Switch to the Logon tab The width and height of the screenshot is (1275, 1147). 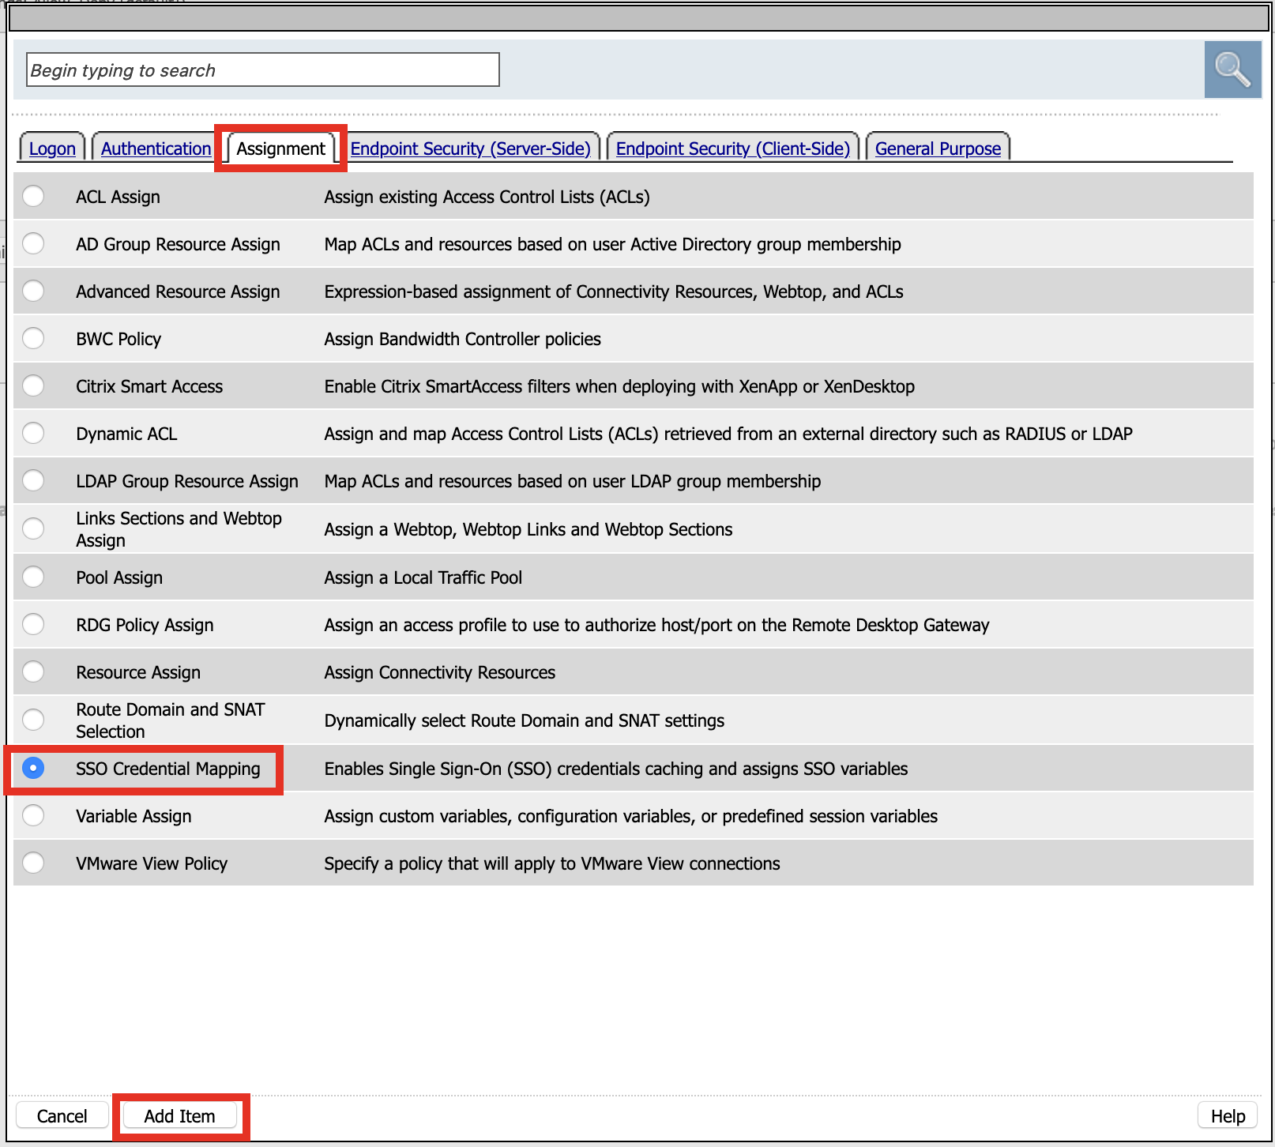(x=52, y=149)
